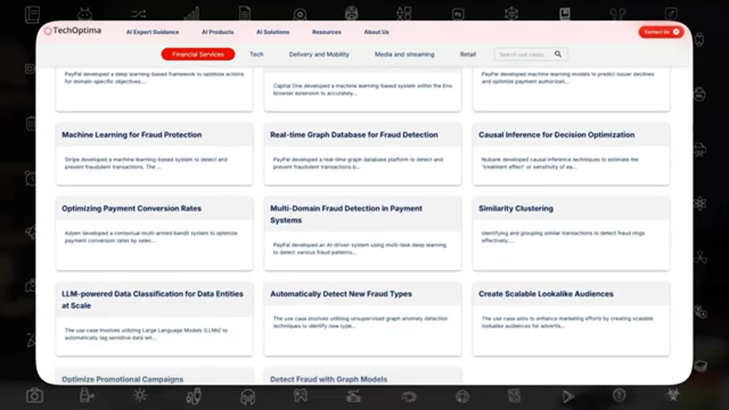Click 'Adyen developed a contextual multi-armed bandit' text
729x410 pixels.
(151, 237)
